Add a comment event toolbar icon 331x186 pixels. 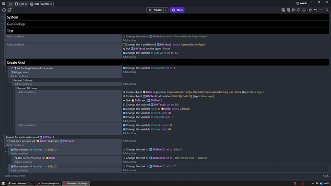(x=299, y=10)
